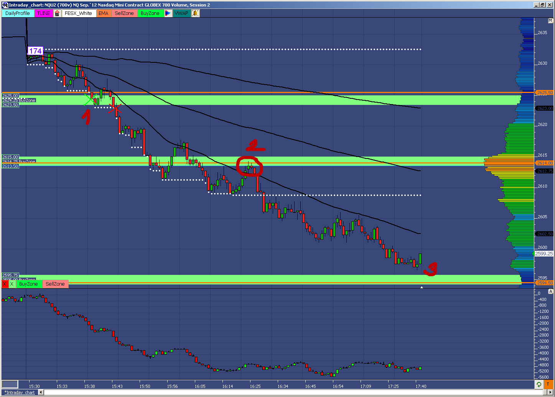Click the 2623.00 price marker on scale
The height and width of the screenshot is (397, 555).
545,108
